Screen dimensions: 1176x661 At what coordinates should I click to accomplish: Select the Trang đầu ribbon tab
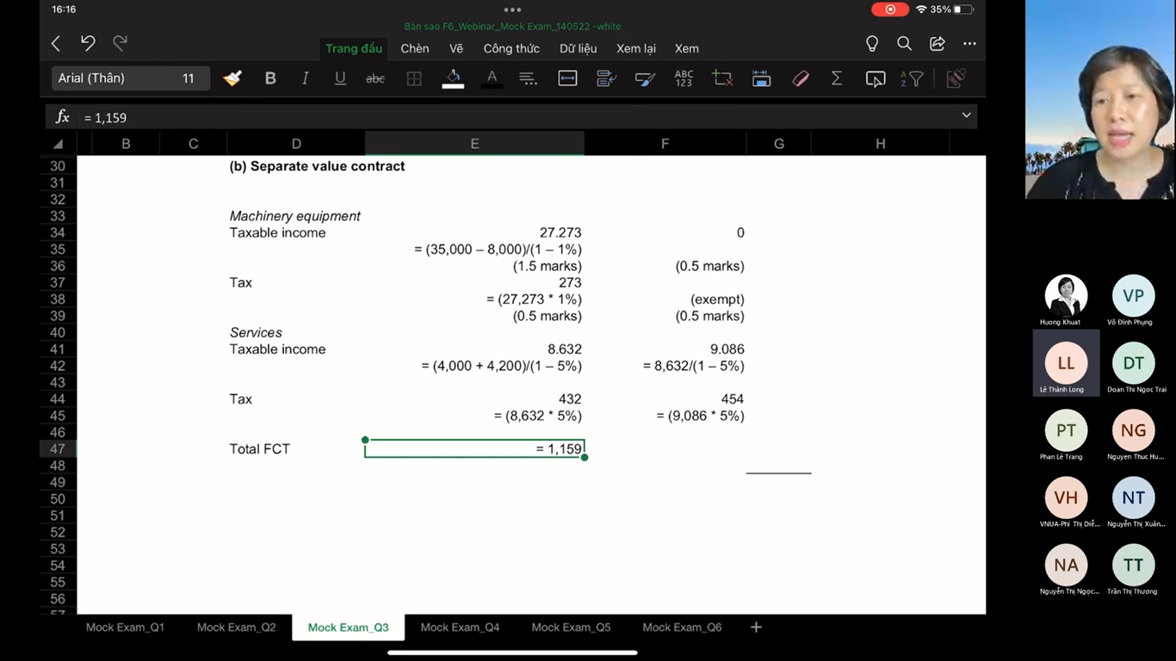pos(354,48)
